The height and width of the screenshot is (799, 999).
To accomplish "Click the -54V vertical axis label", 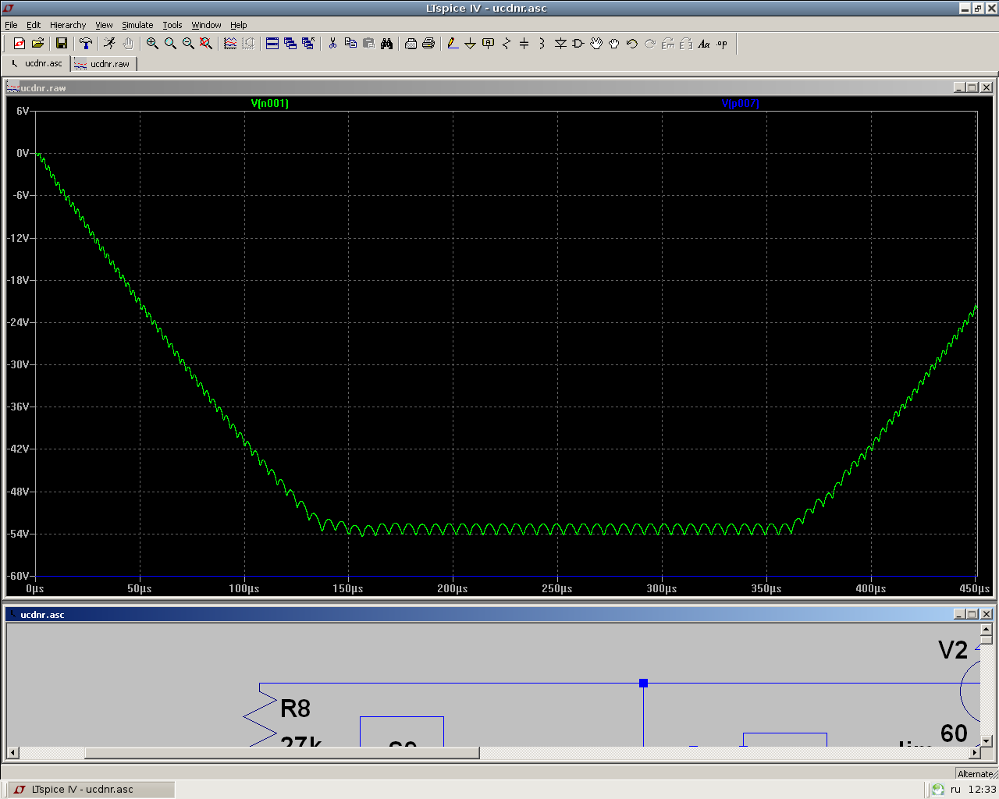I will [19, 534].
